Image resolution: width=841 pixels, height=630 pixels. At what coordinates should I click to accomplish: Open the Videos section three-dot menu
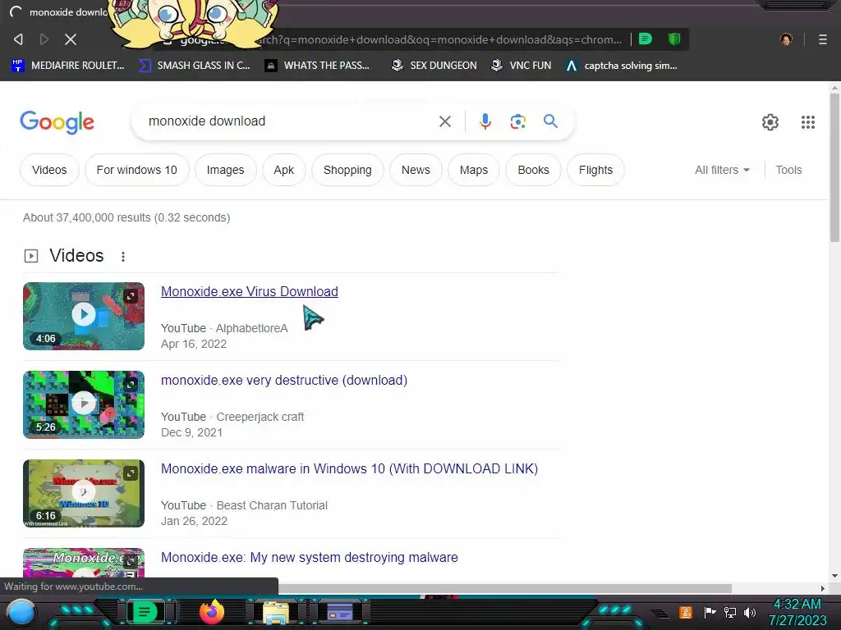tap(123, 257)
